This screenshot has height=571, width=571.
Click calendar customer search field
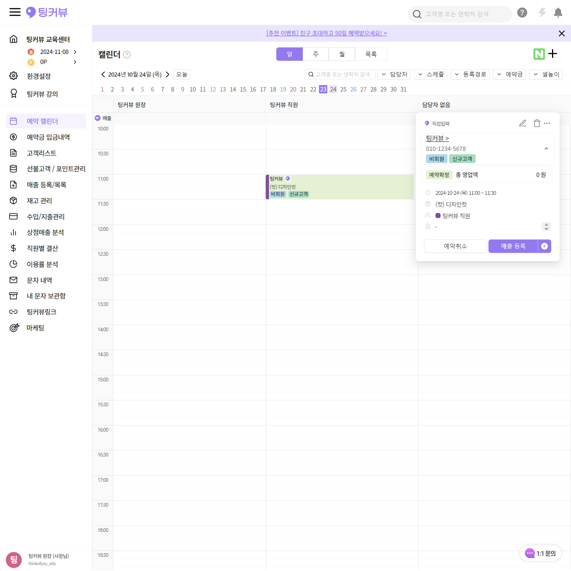coord(340,74)
